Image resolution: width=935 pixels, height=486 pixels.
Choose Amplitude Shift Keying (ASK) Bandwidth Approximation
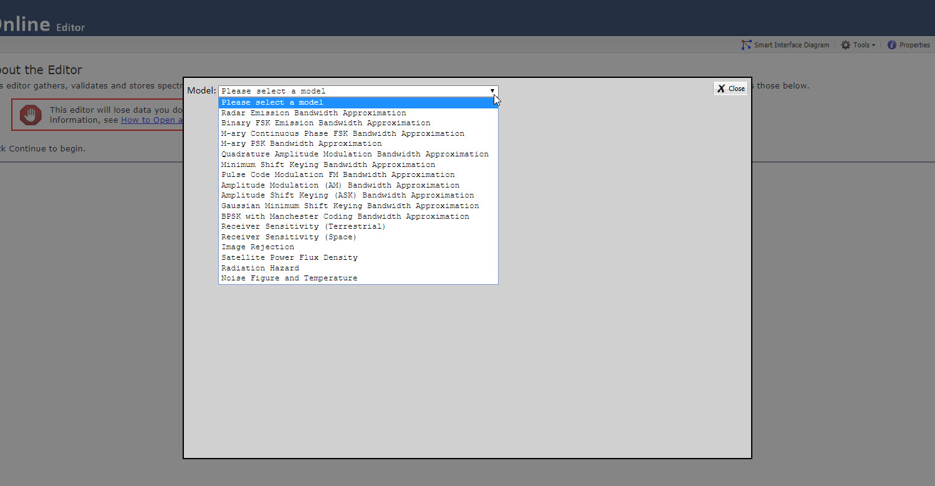358,196
